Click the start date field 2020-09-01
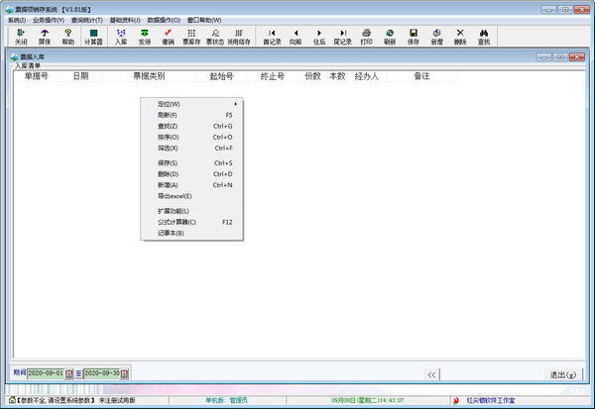 [47, 373]
